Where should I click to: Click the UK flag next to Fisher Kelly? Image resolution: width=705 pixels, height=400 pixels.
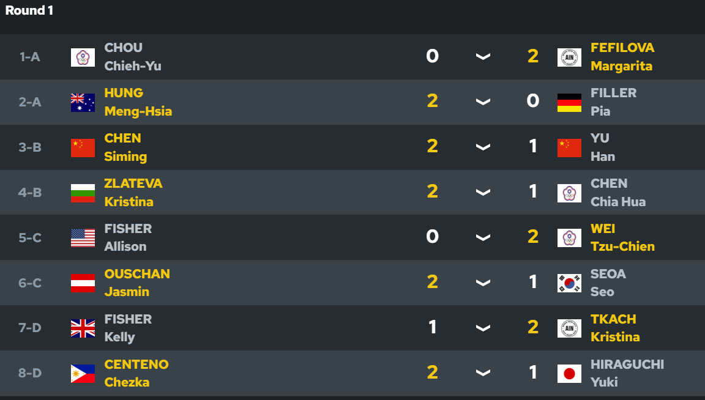tap(83, 328)
